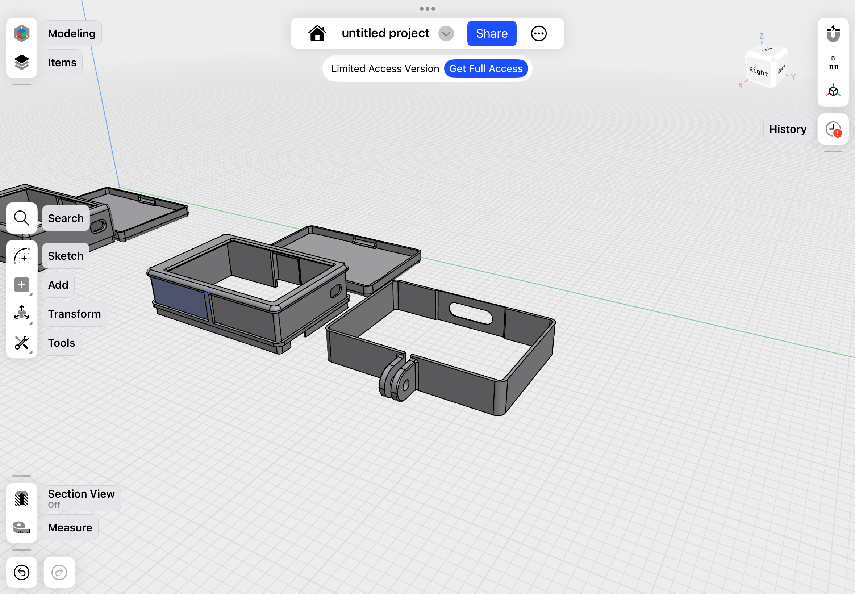Click the Transform label
Viewport: 855px width, 594px height.
[74, 314]
